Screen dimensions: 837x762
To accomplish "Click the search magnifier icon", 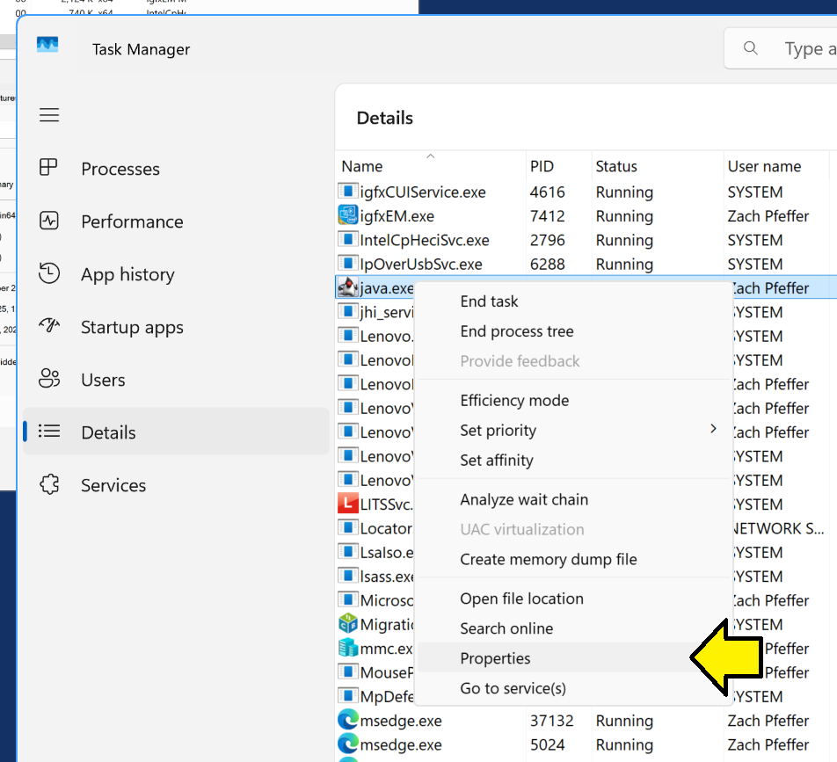I will click(751, 48).
